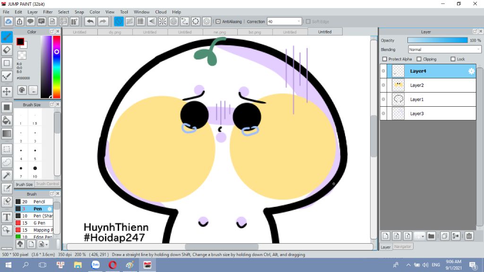Switch to the dy.png document tab
The image size is (484, 272).
[115, 32]
